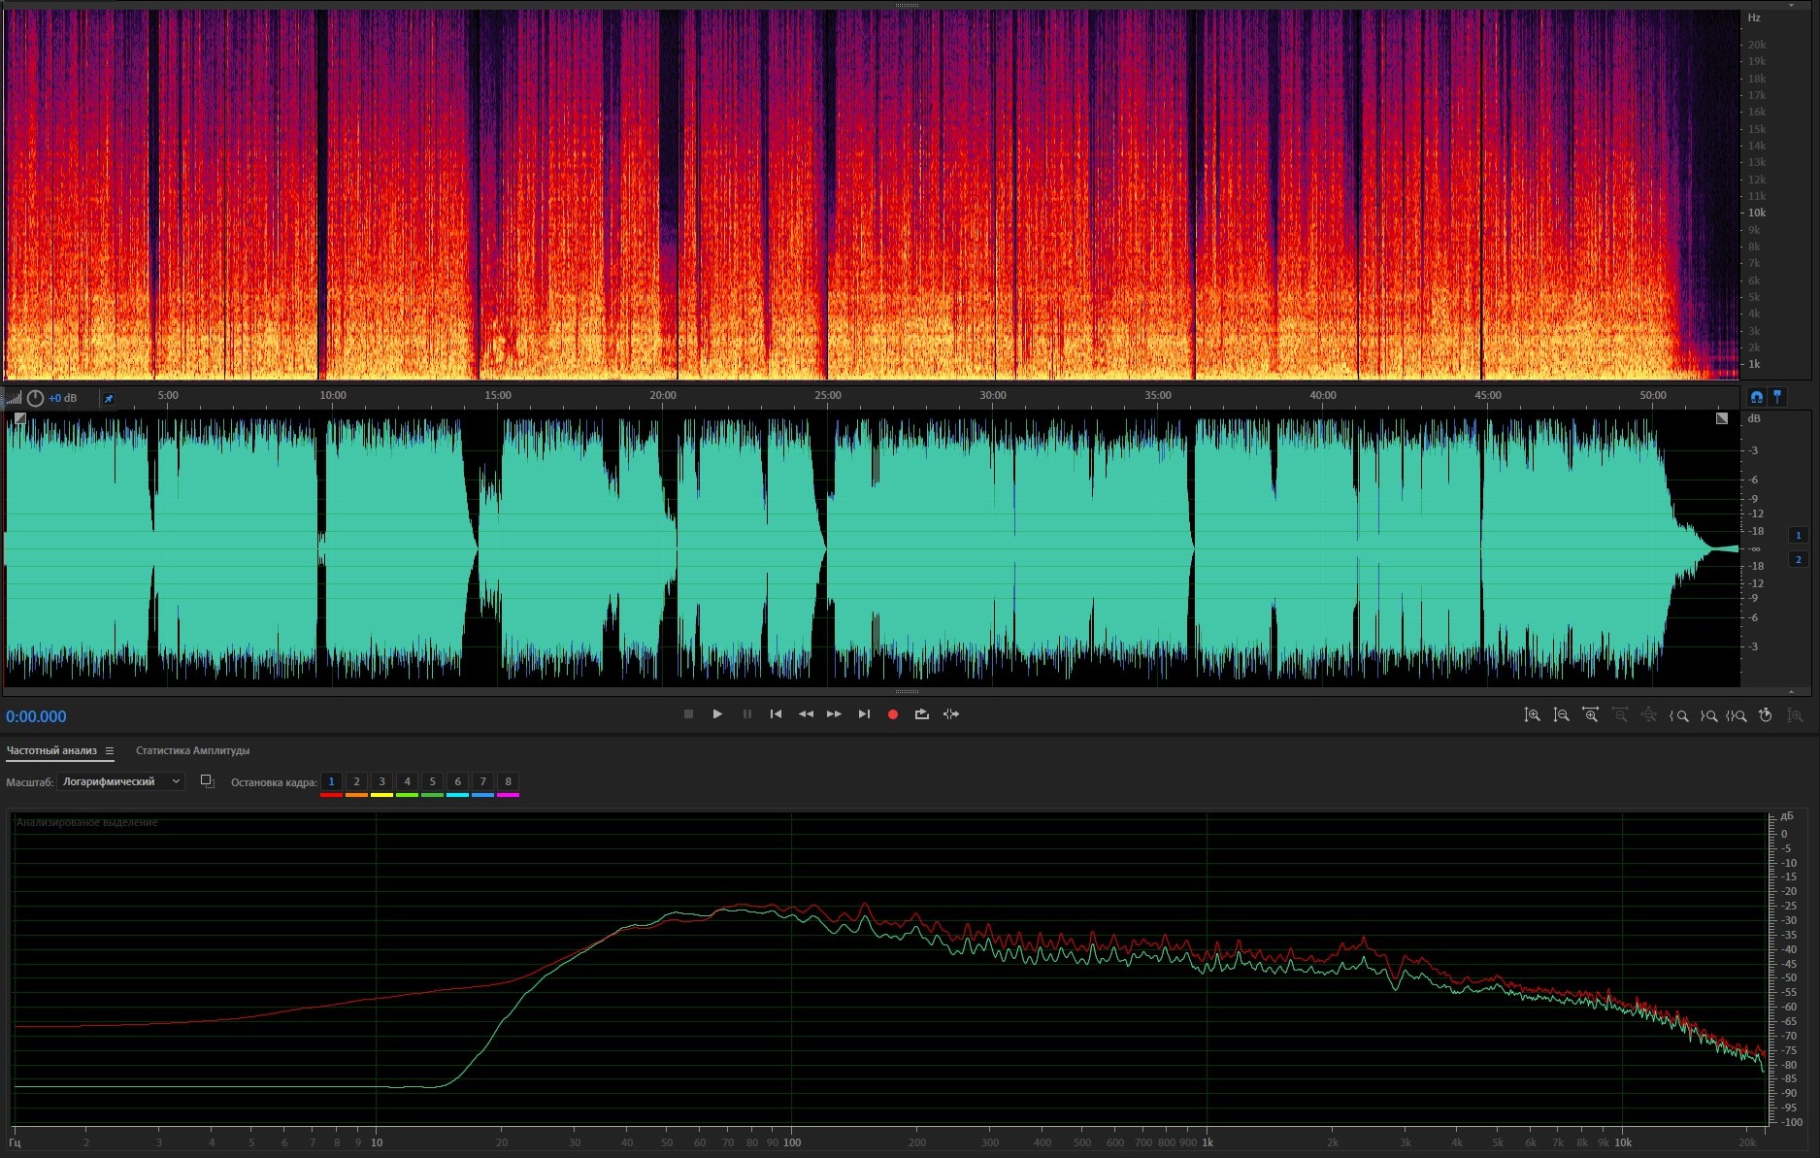Open the Масштаб dropdown Логарифмический
This screenshot has width=1820, height=1158.
121,781
